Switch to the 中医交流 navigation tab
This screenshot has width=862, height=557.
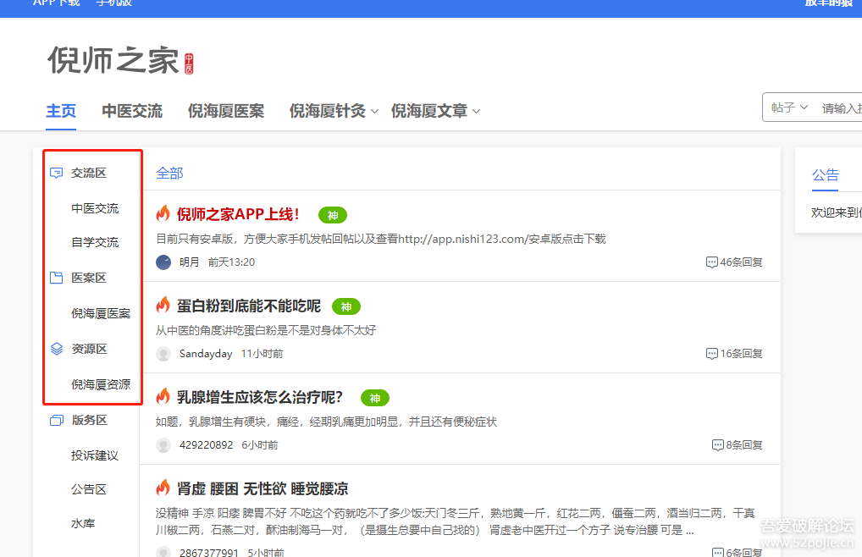[132, 111]
